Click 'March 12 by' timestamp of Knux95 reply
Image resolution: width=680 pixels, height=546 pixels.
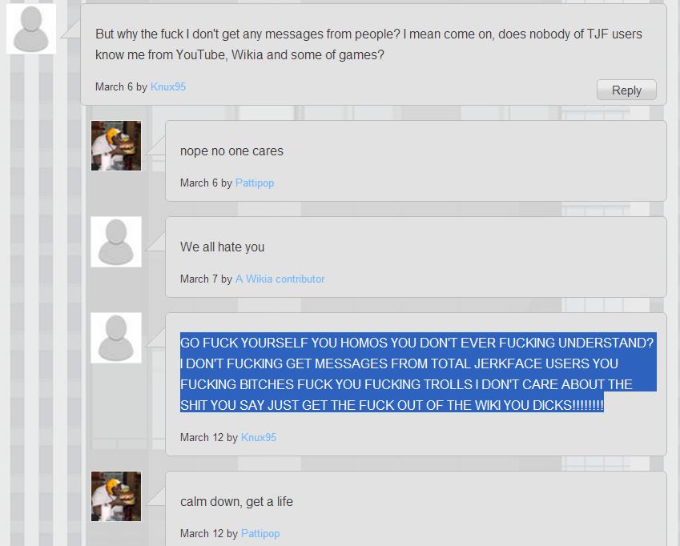click(x=209, y=437)
